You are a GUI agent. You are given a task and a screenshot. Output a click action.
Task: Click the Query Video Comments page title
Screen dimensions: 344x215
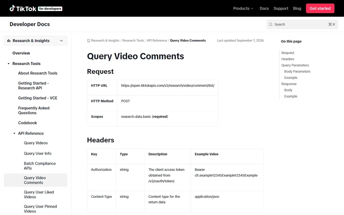click(135, 56)
